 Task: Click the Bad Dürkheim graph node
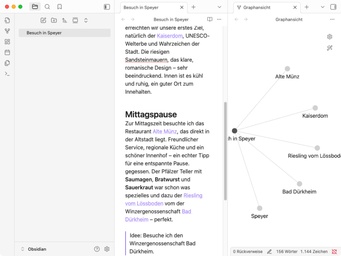tap(299, 184)
